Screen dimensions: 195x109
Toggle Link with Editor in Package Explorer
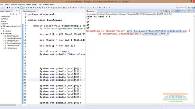coord(13,14)
